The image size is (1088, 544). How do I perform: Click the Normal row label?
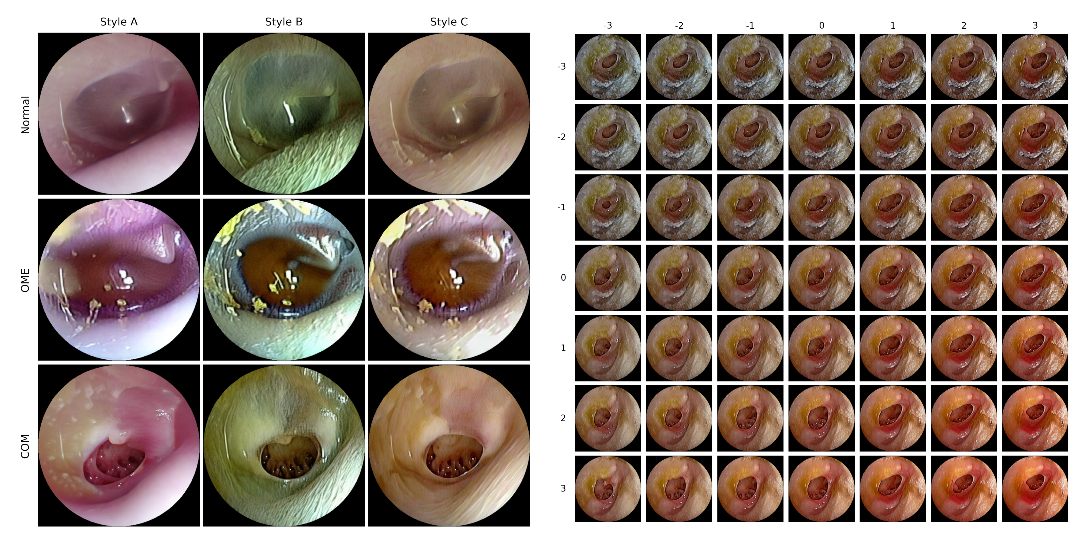tap(25, 115)
